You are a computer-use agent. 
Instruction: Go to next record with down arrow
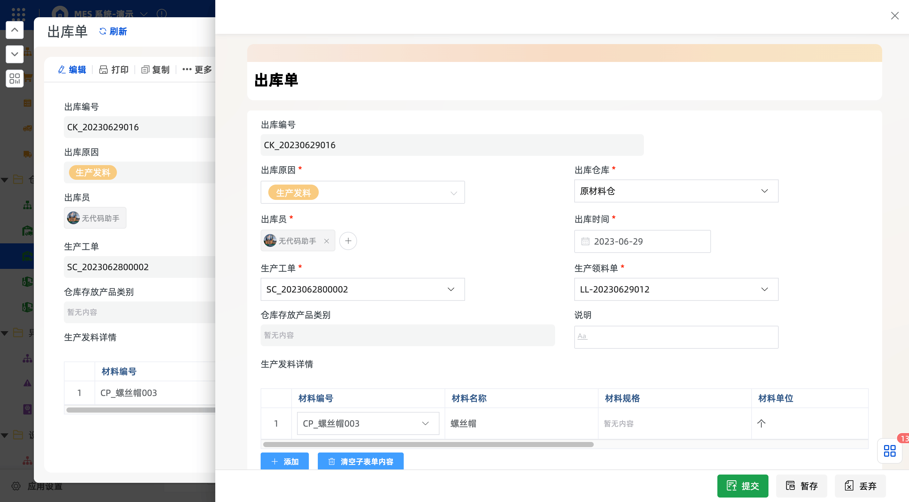pos(14,54)
